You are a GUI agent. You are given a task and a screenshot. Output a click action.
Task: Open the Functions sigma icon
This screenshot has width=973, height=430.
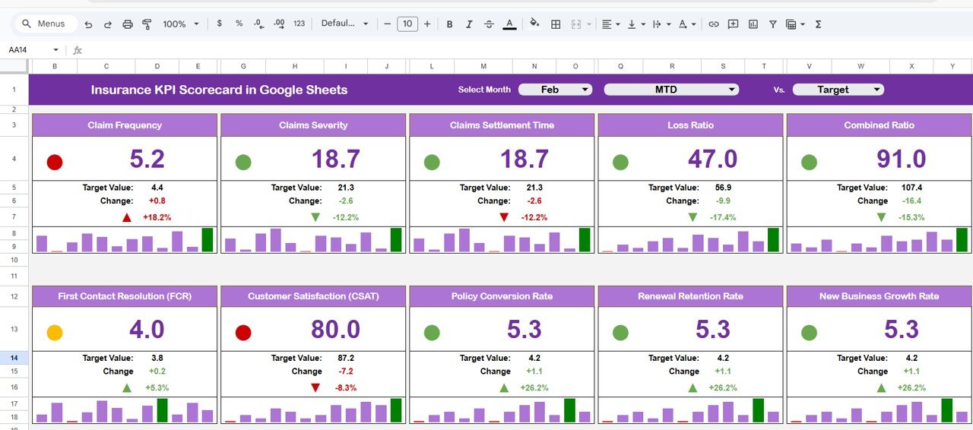[x=819, y=24]
